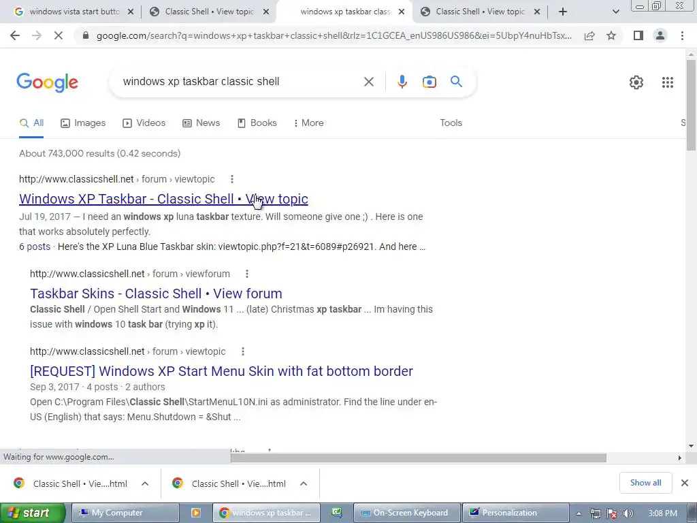The height and width of the screenshot is (523, 697).
Task: View site security lock info
Action: point(86,35)
